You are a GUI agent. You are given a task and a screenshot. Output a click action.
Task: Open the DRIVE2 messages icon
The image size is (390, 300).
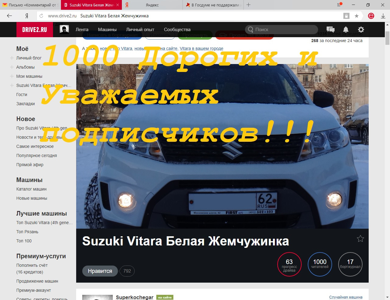click(x=331, y=30)
